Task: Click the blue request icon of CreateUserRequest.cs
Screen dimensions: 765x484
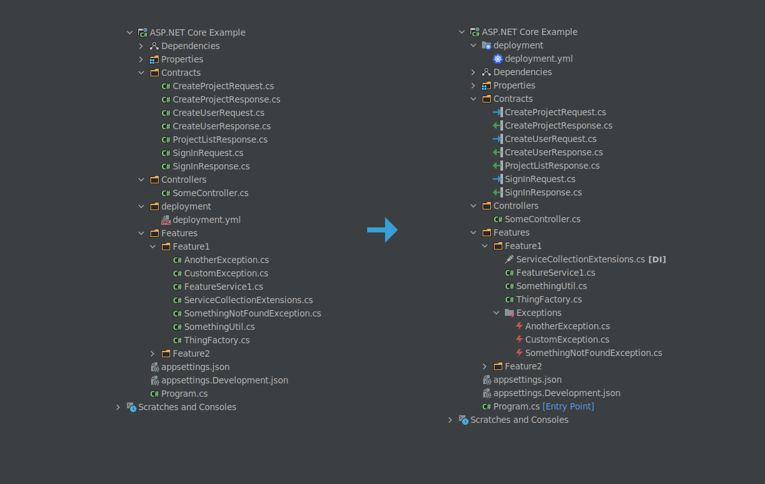Action: (x=498, y=139)
